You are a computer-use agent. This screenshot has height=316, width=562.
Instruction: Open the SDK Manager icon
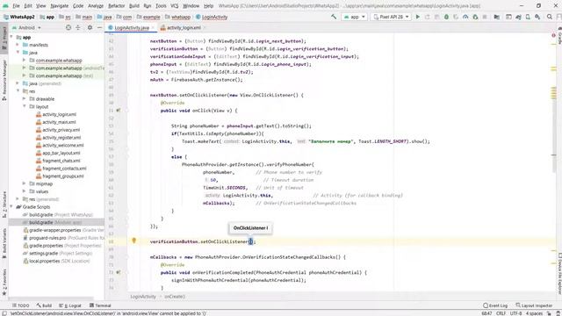tap(537, 17)
